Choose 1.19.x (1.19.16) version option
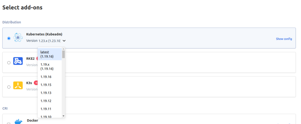301x124 pixels. pyautogui.click(x=50, y=67)
